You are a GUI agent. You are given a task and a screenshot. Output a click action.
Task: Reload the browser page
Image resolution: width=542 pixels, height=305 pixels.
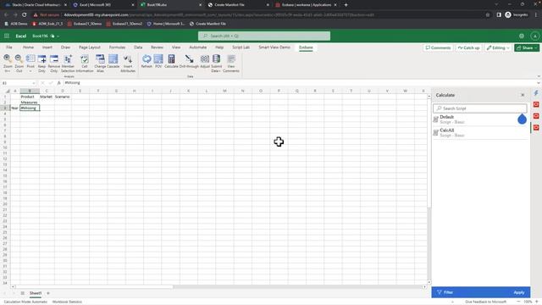25,15
